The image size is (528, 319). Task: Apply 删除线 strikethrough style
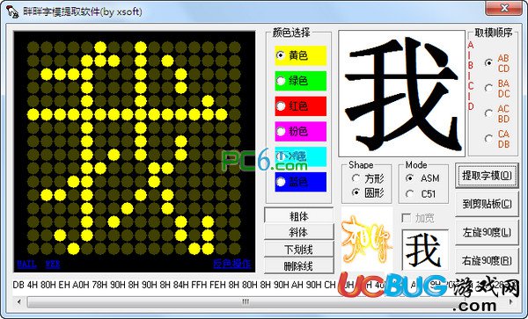(299, 266)
